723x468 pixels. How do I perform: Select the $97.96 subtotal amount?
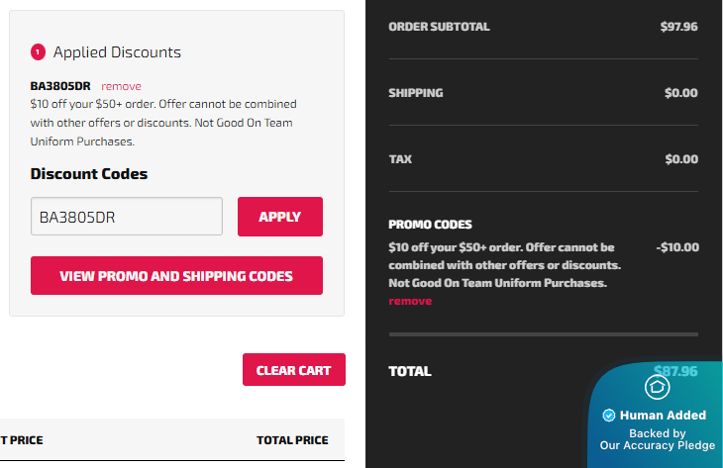click(678, 27)
